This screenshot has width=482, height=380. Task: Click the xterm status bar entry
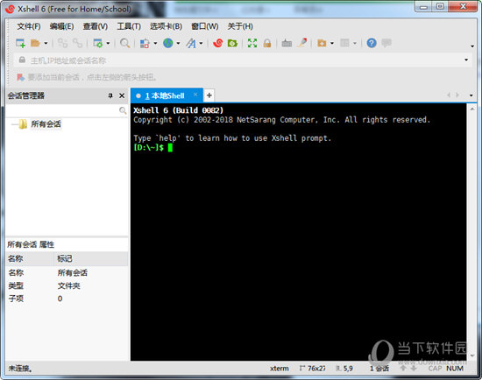point(279,369)
